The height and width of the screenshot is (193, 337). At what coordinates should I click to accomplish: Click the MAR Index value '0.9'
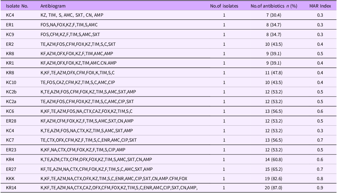(x=320, y=188)
